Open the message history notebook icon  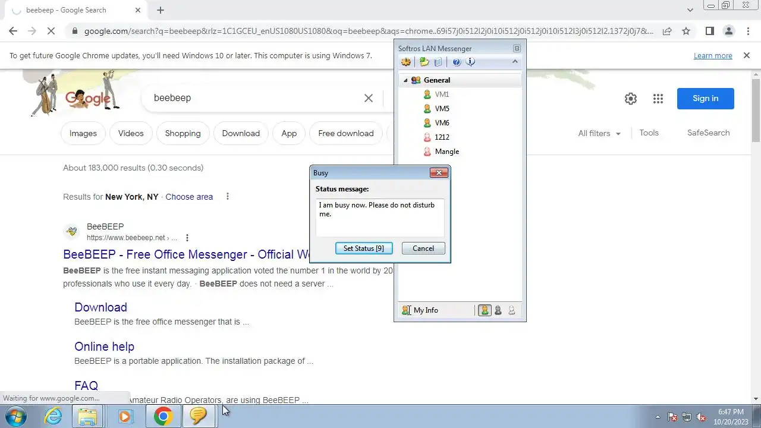(438, 62)
